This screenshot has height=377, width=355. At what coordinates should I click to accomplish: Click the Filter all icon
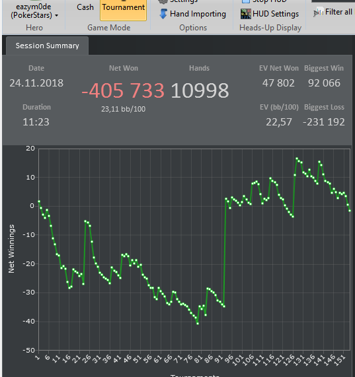319,12
